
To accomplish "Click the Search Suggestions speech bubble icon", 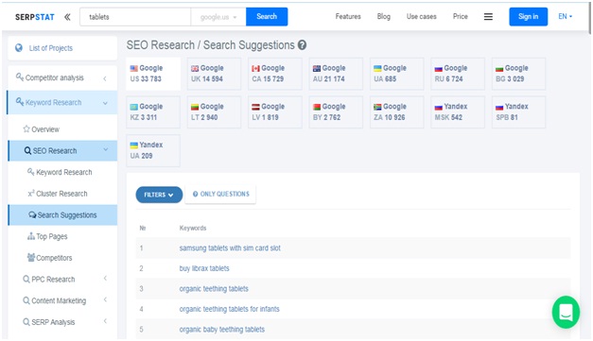I will (x=32, y=214).
